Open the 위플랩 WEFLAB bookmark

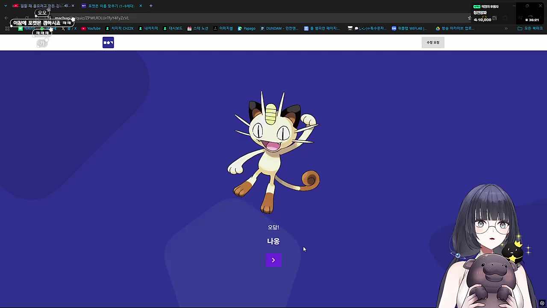point(409,28)
